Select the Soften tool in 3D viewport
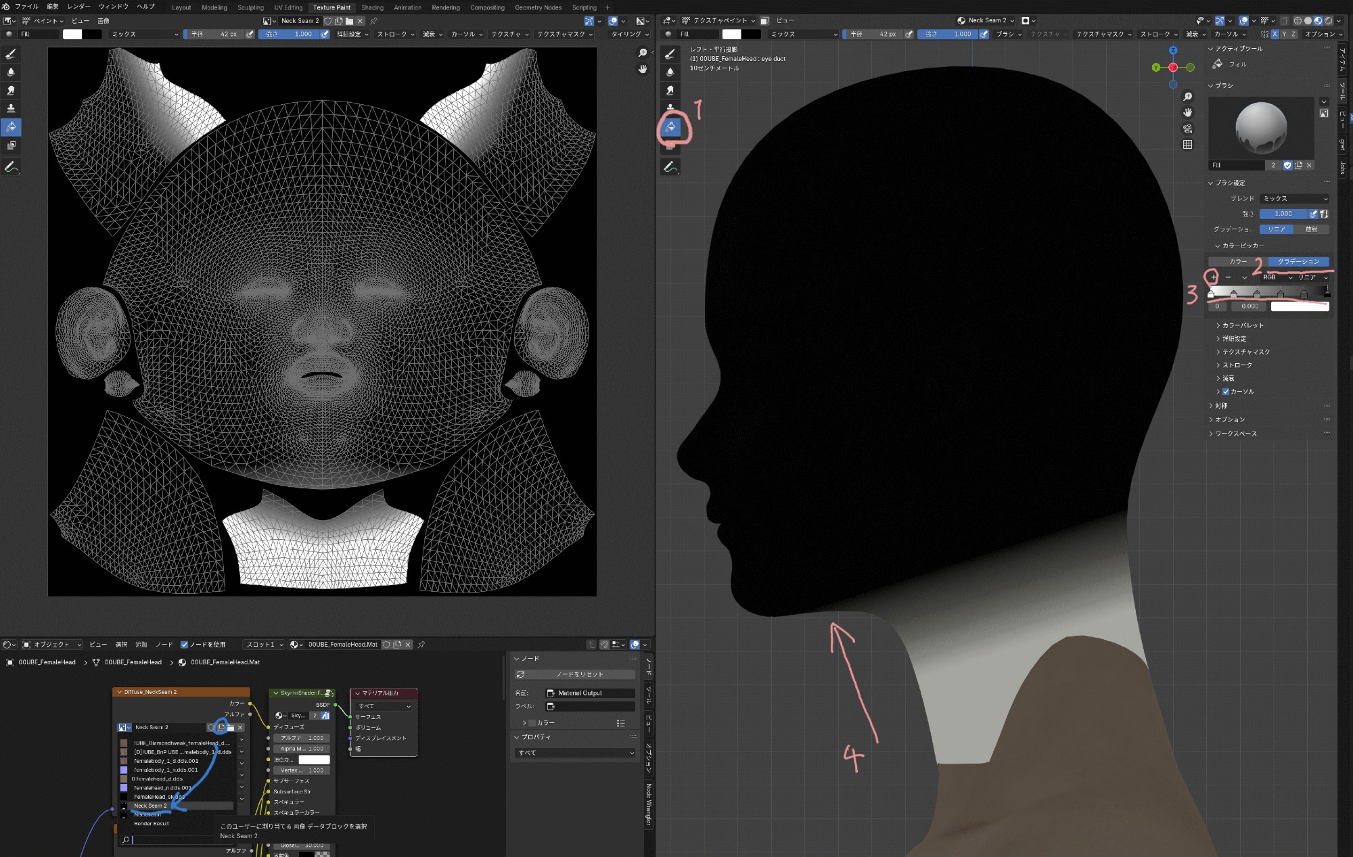 coord(670,72)
